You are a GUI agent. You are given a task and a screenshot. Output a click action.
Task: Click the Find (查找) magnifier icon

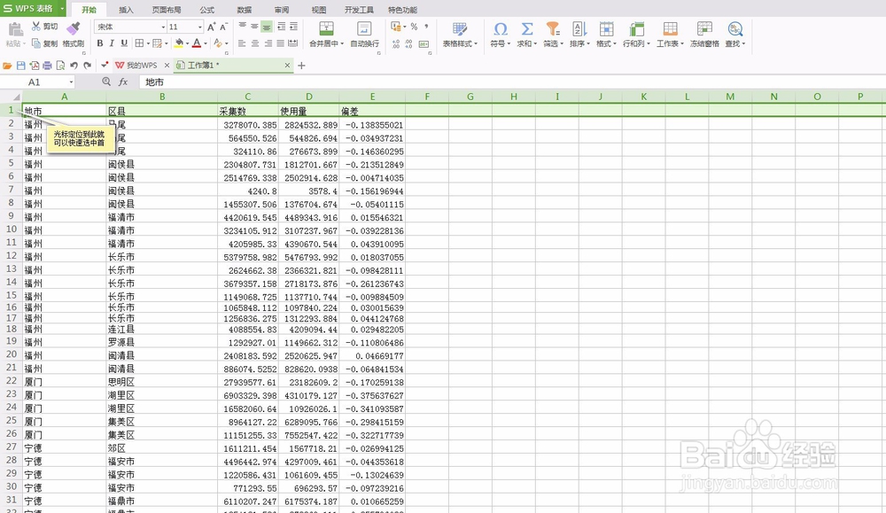[734, 29]
